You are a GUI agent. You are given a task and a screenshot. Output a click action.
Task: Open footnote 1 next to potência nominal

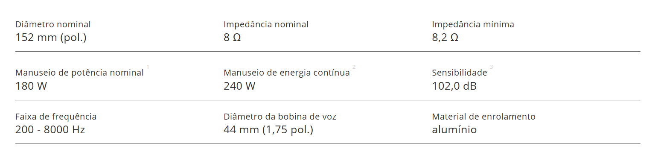[x=148, y=67]
